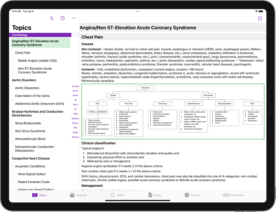Screen dimensions: 276x212
Task: Open Sick Sinus Syndrome
Action: coord(30,131)
